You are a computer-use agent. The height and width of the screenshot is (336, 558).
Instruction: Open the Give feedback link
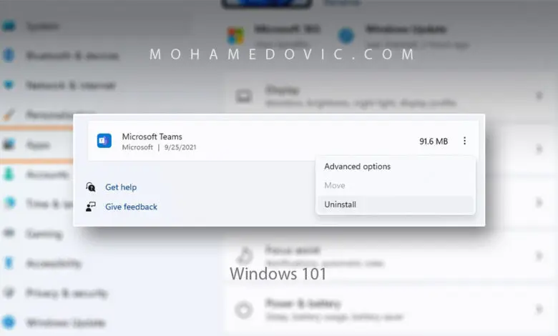click(131, 207)
